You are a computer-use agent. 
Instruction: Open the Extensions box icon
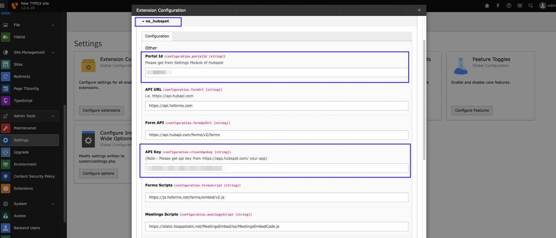coord(6,189)
